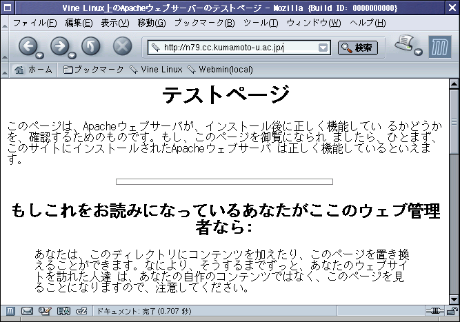The height and width of the screenshot is (322, 460).
Task: Expand the URL history dropdown arrow
Action: click(x=323, y=48)
